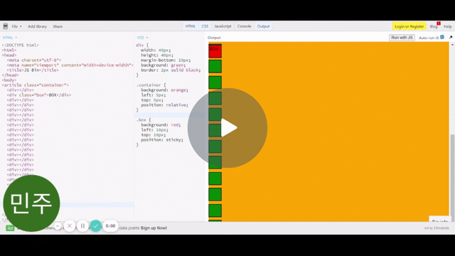Image resolution: width=455 pixels, height=256 pixels.
Task: Click the 'background: red;' CSS line
Action: pos(161,125)
